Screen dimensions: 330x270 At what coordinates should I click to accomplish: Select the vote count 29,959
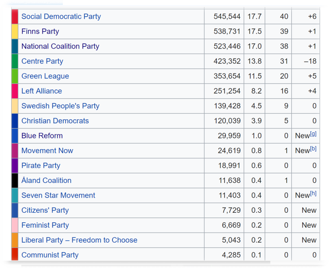point(229,136)
